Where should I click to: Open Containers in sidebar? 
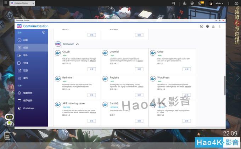31,108
